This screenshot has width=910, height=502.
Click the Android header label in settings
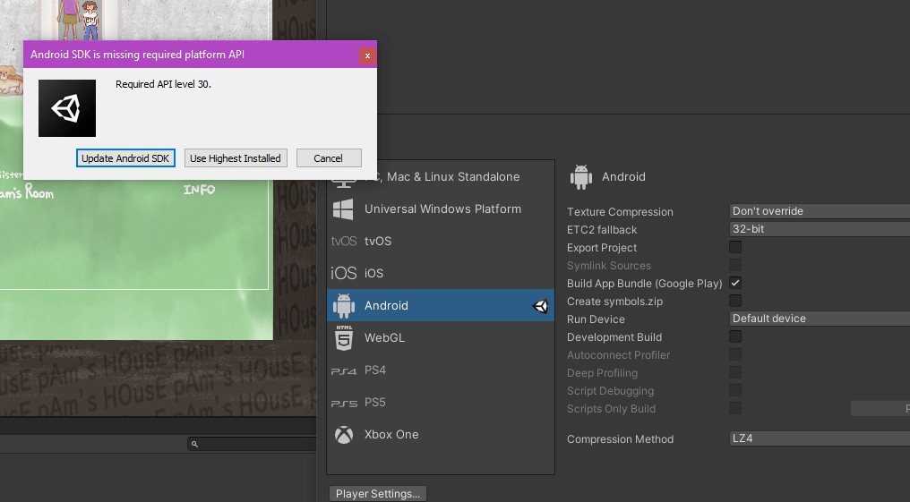[x=623, y=177]
